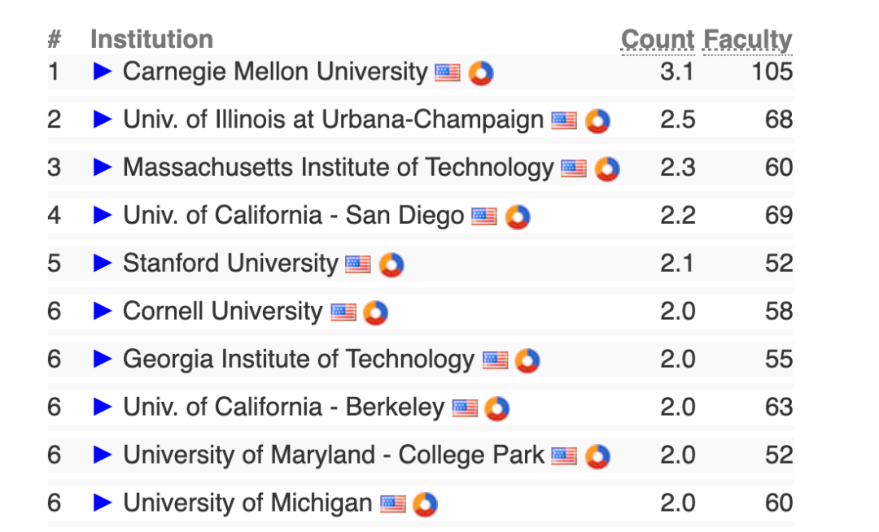Click the Cornell University institution name
The width and height of the screenshot is (879, 532).
222,311
